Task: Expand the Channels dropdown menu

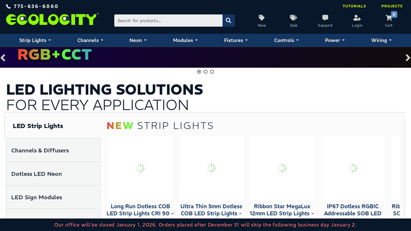Action: [x=90, y=40]
